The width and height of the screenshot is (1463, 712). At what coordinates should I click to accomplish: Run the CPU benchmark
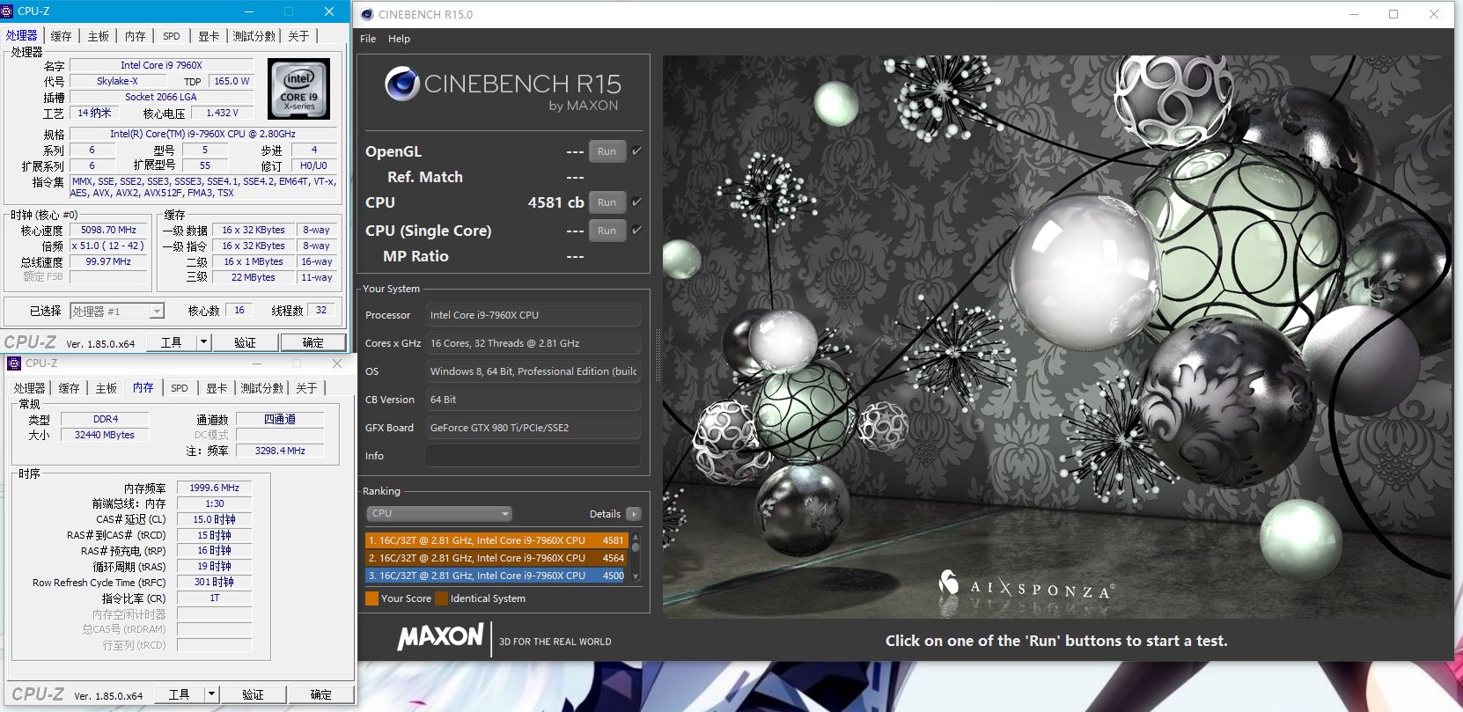[x=607, y=202]
